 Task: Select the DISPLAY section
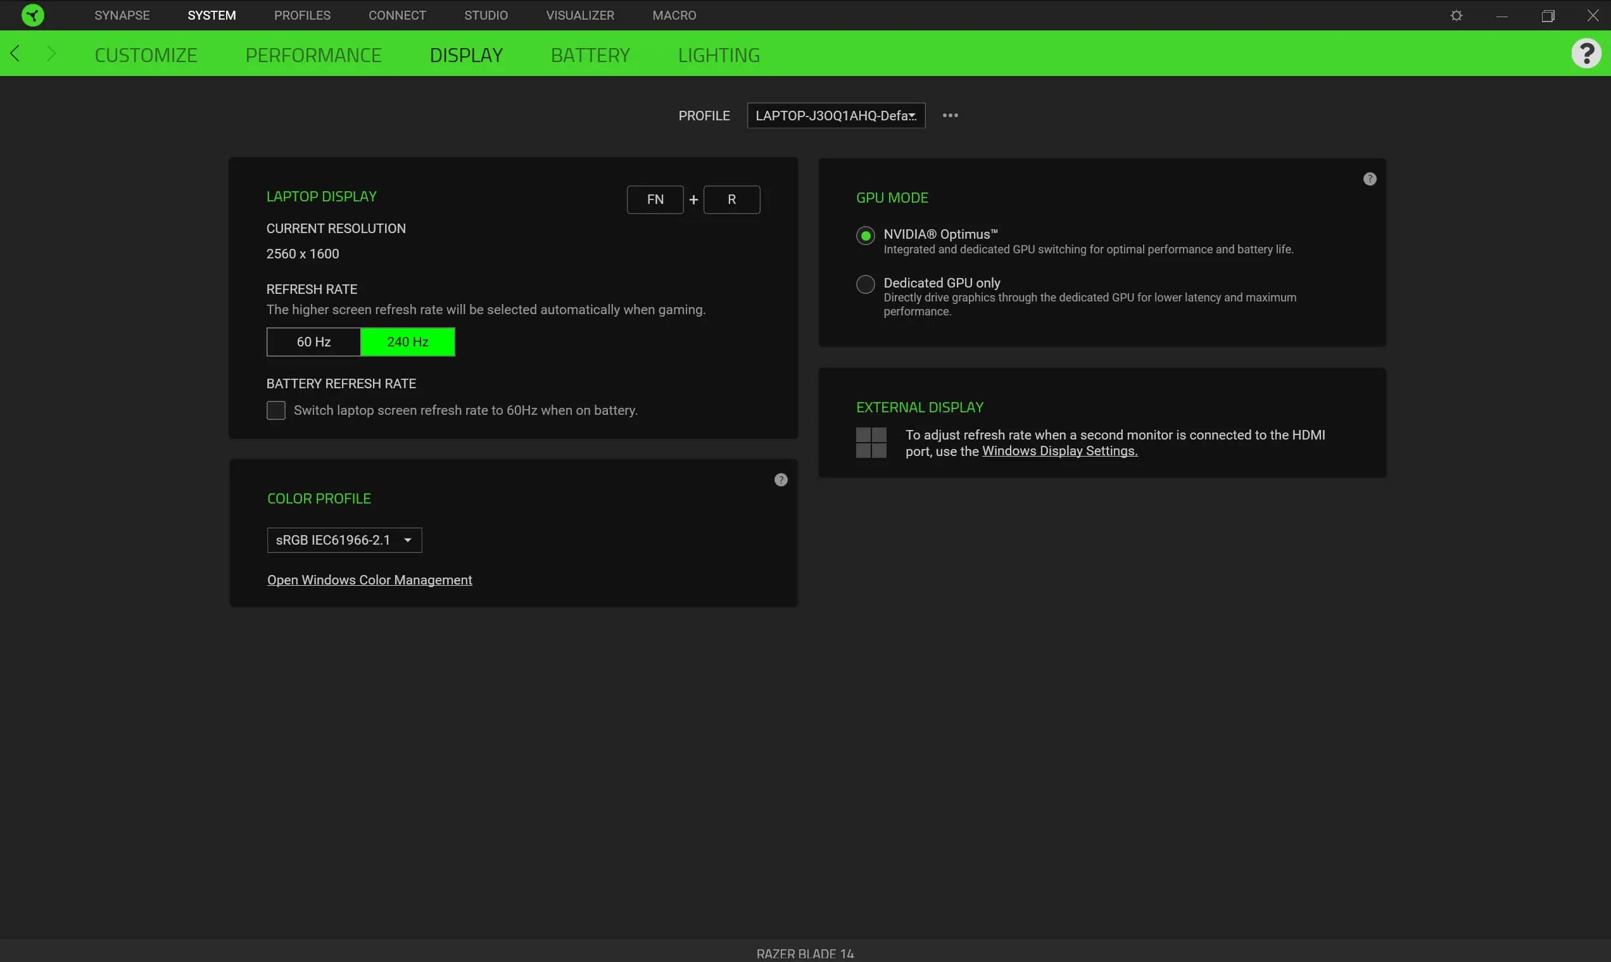[x=466, y=55]
